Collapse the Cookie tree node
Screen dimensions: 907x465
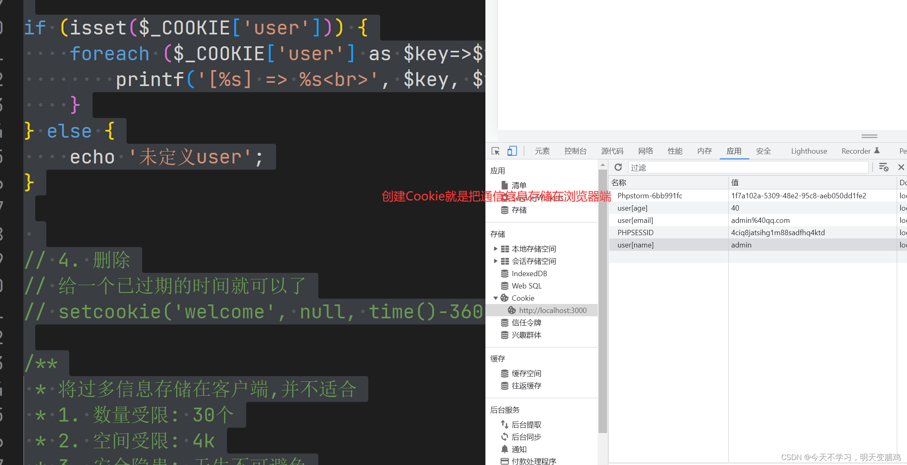(x=496, y=298)
